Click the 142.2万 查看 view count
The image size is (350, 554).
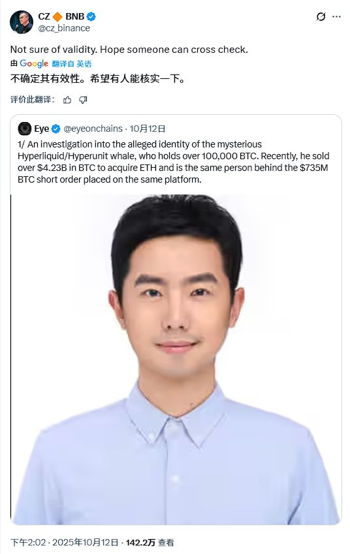150,542
